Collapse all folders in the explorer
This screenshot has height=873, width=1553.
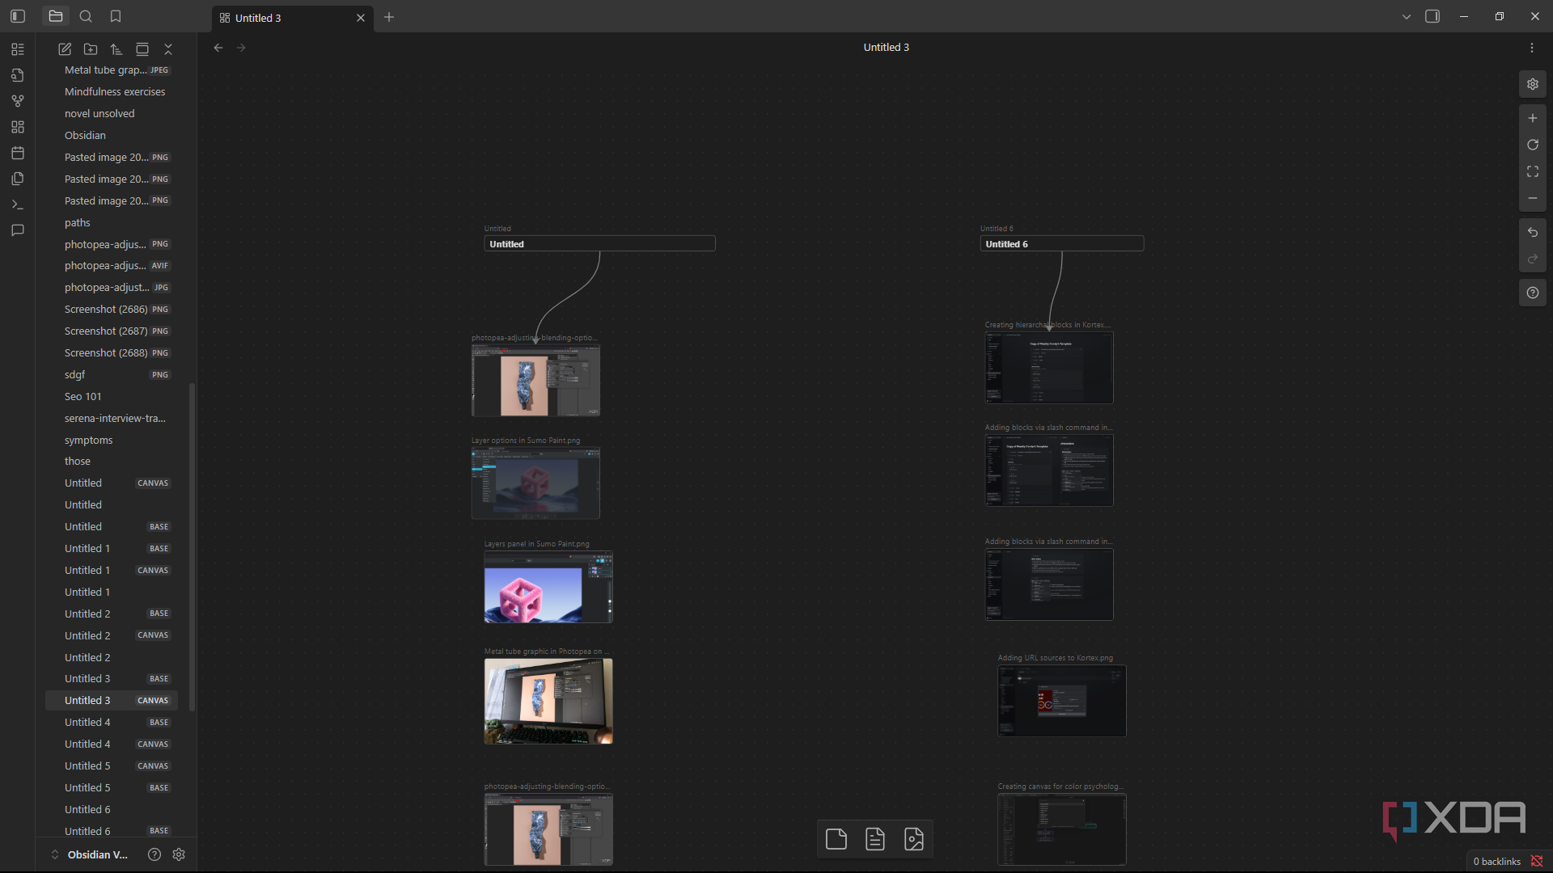click(168, 49)
